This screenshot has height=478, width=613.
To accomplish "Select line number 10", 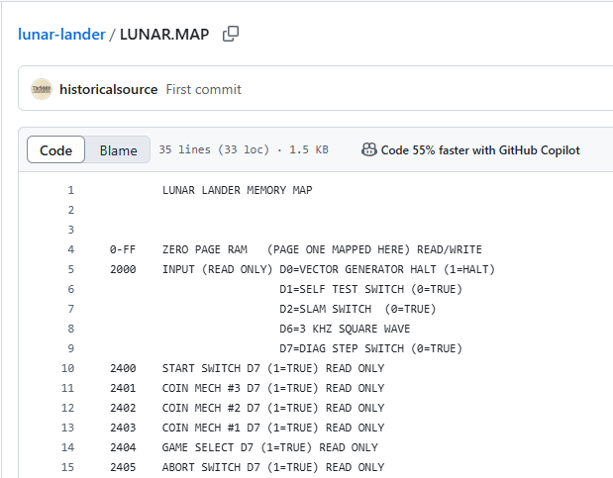I will click(67, 368).
